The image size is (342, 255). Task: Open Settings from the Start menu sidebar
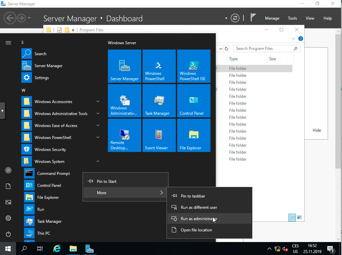pos(8,218)
